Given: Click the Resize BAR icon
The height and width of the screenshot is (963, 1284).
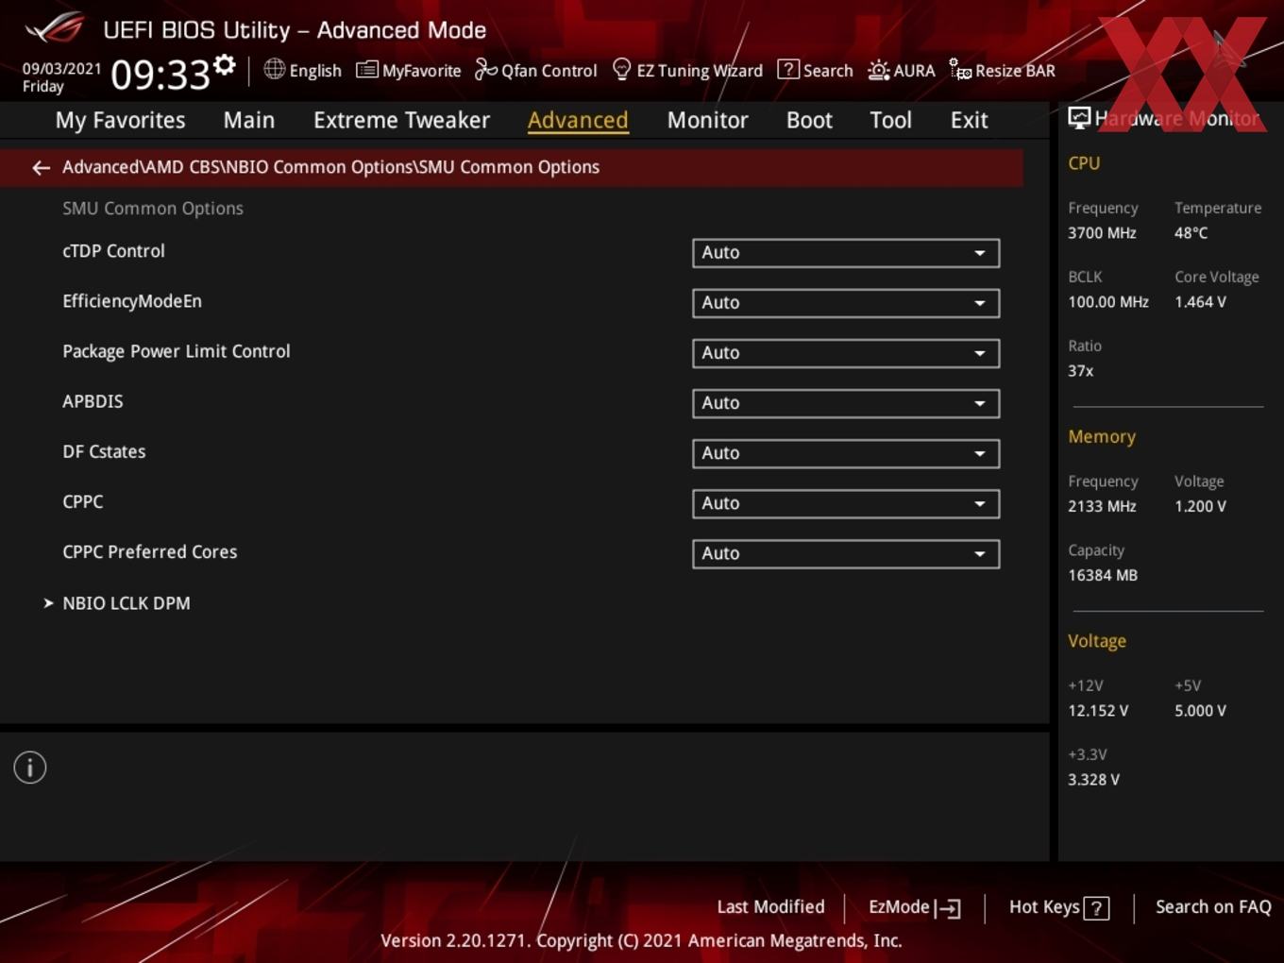Looking at the screenshot, I should 960,70.
